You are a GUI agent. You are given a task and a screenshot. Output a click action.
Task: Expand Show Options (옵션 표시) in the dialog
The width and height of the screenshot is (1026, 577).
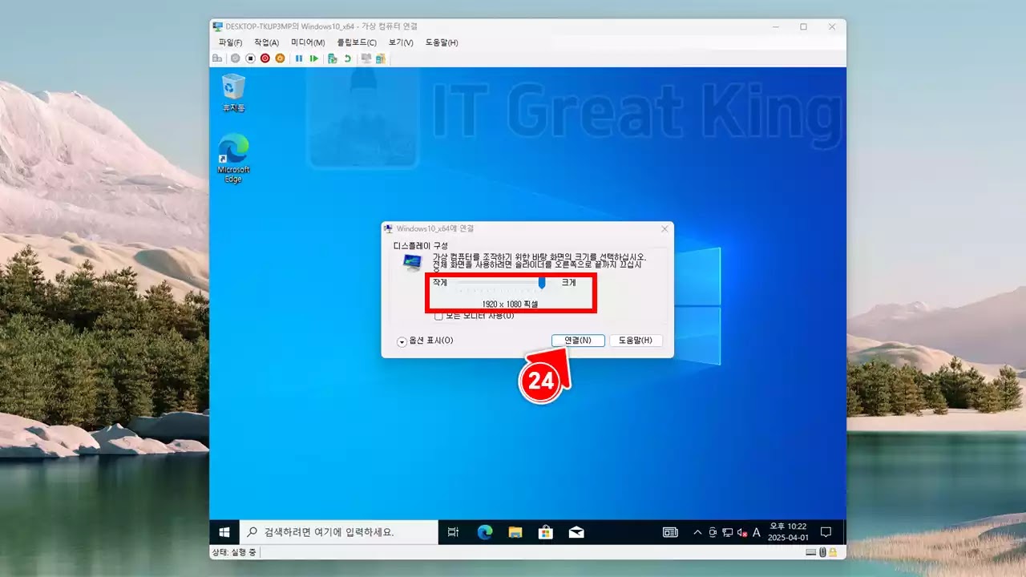click(x=426, y=341)
